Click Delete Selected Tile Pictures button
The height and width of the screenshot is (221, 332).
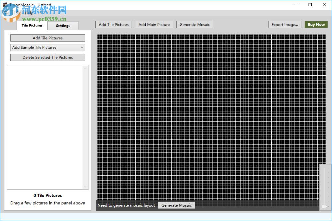coord(47,57)
